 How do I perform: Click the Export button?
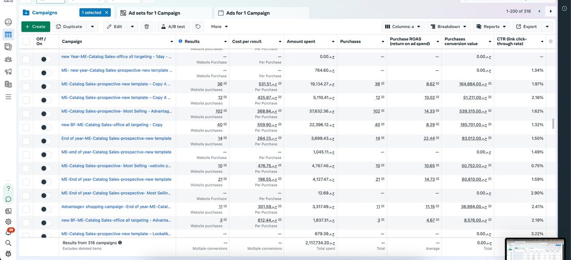(x=526, y=27)
